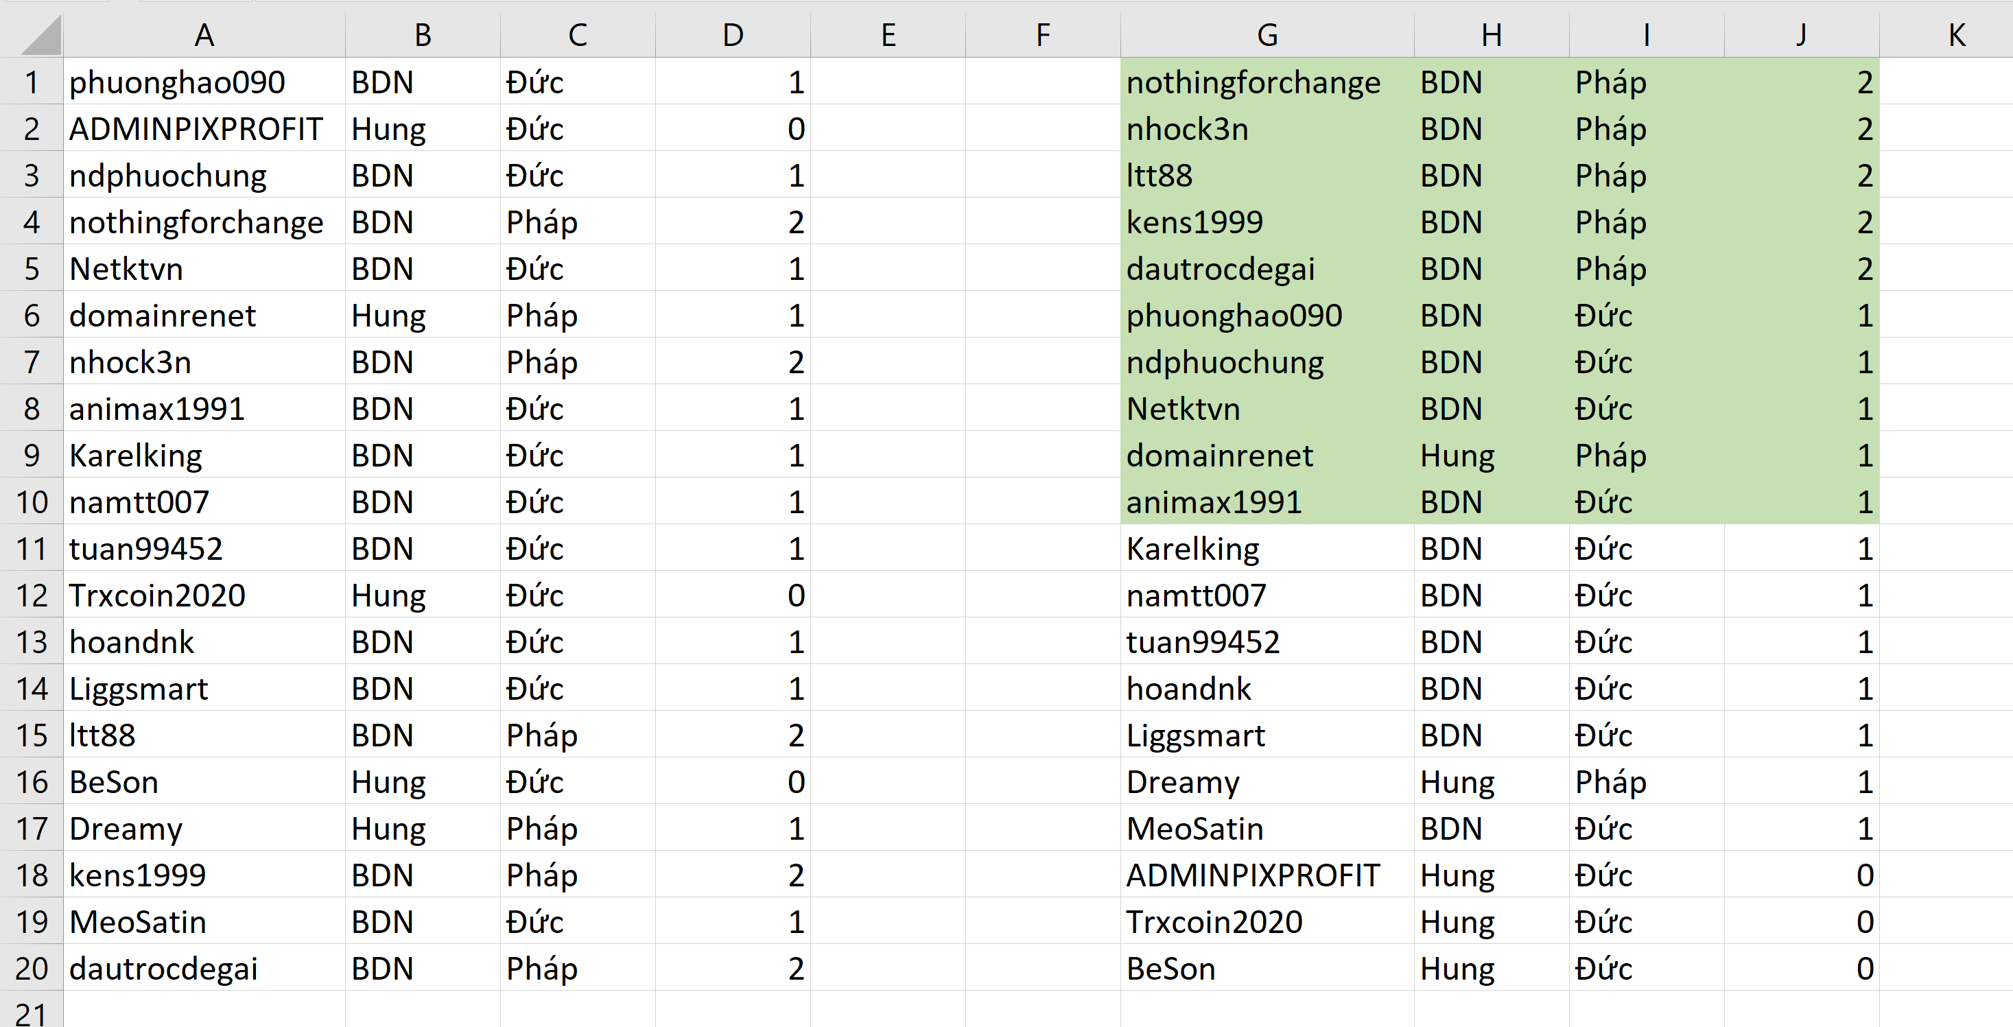This screenshot has height=1027, width=2013.
Task: Select column D header
Action: pyautogui.click(x=732, y=35)
